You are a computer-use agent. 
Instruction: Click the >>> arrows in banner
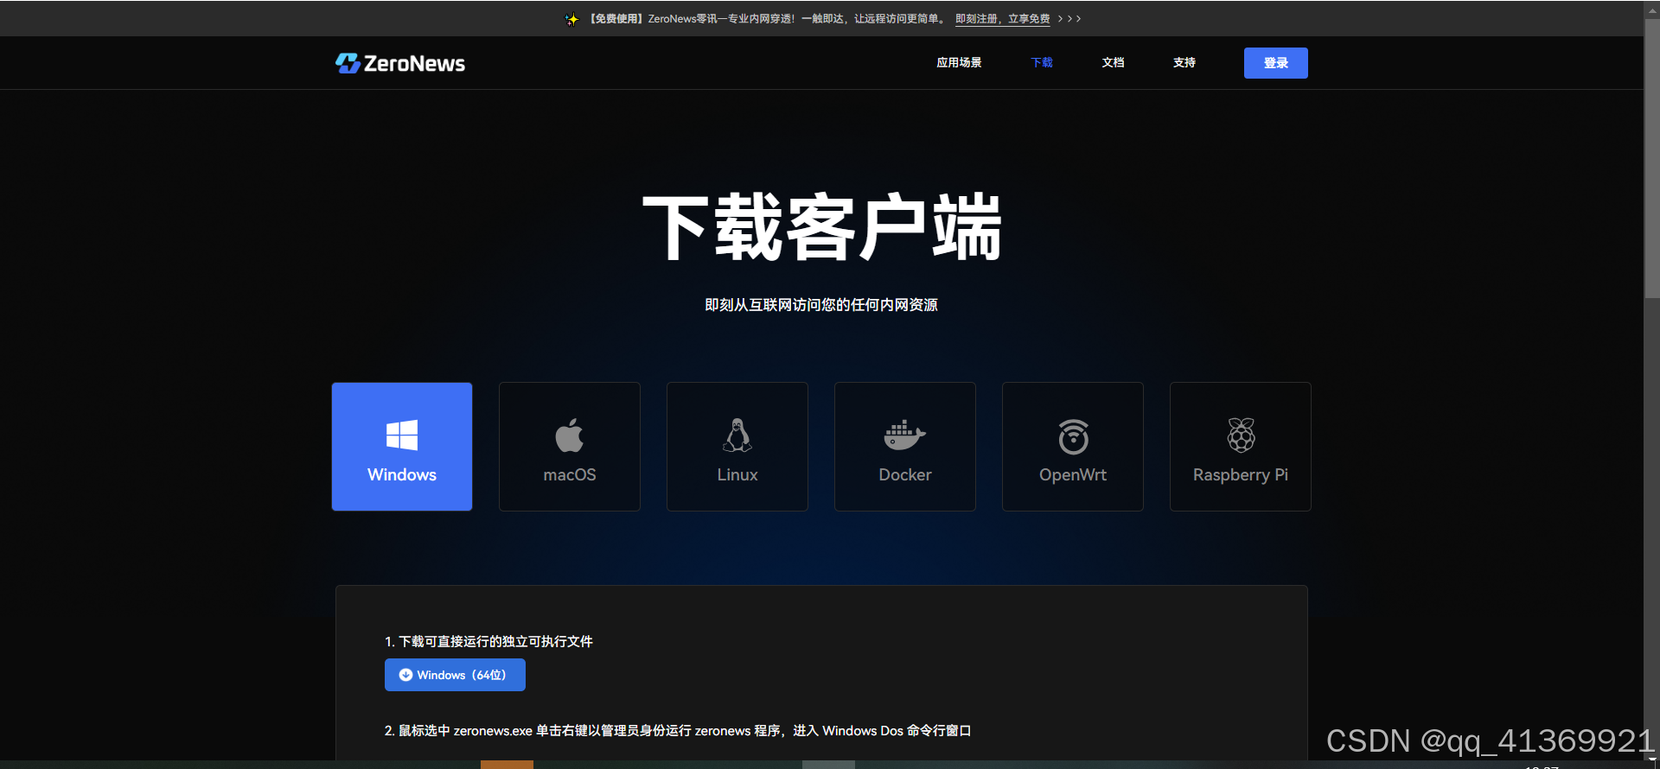click(x=1069, y=18)
